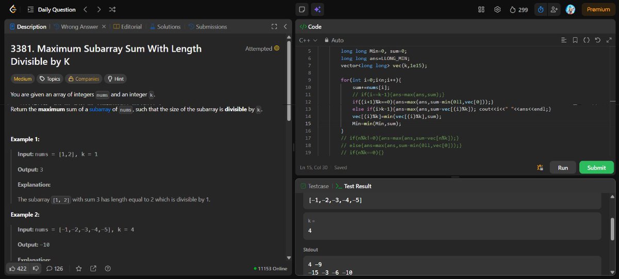619x279 pixels.
Task: Open the user profile avatar
Action: (571, 9)
